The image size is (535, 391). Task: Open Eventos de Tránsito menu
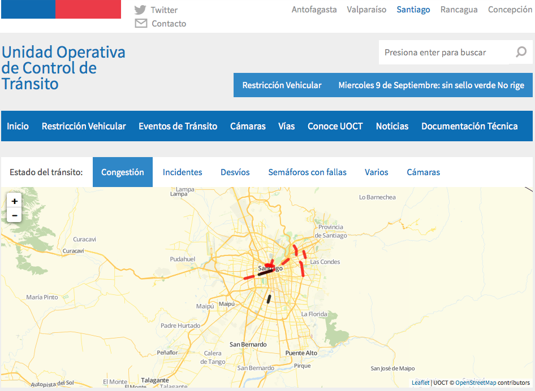(x=178, y=127)
